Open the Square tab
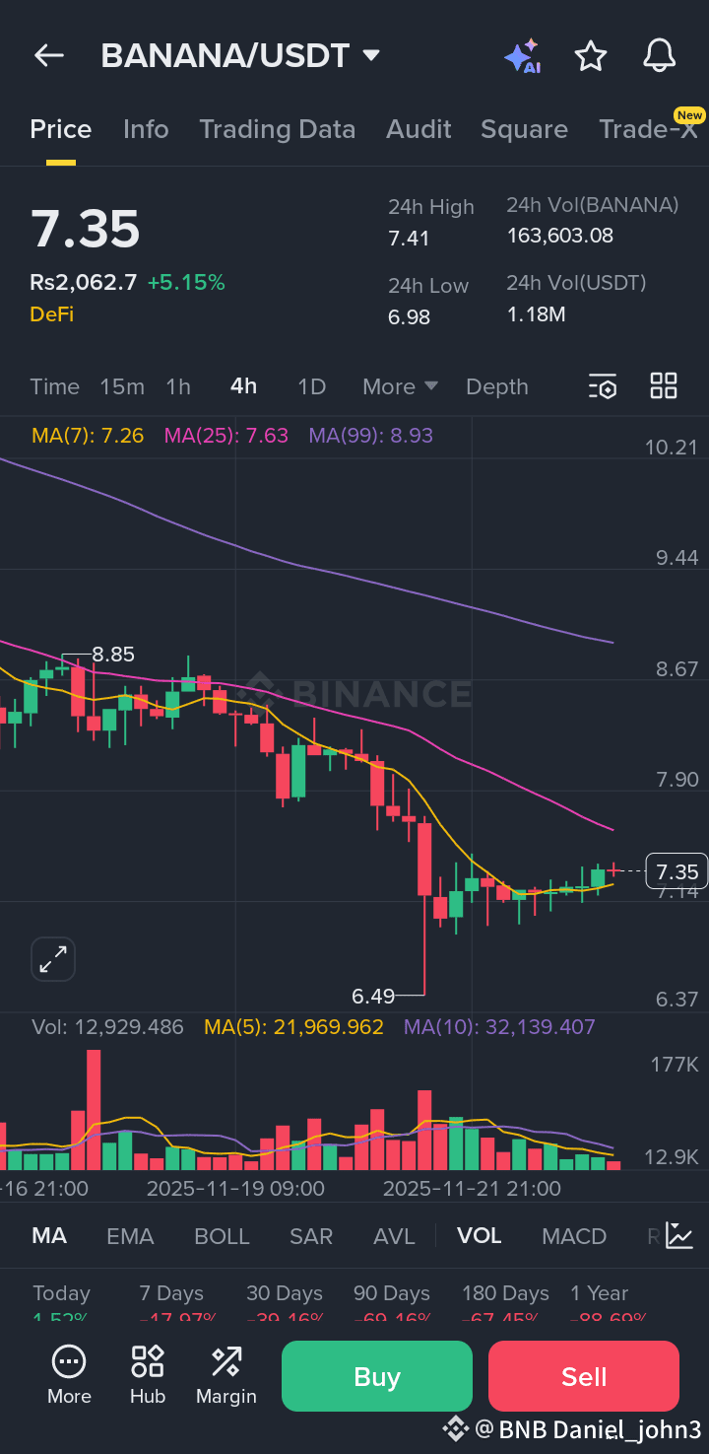 [524, 129]
